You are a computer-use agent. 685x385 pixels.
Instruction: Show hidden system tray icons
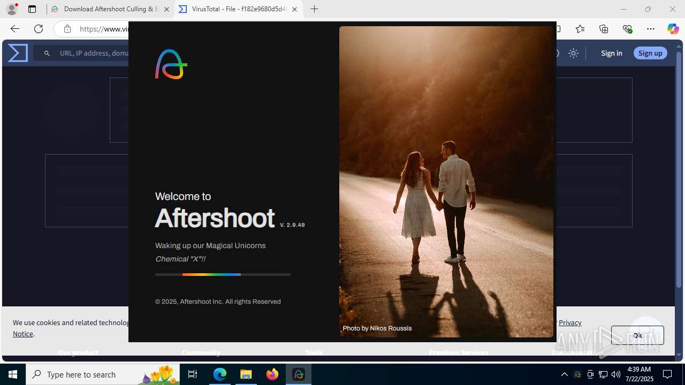point(564,374)
